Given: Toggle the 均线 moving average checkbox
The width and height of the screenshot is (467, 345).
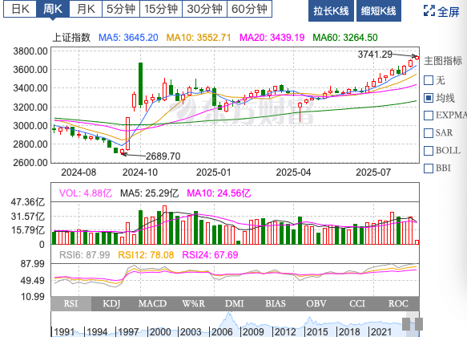Looking at the screenshot, I should click(x=429, y=98).
